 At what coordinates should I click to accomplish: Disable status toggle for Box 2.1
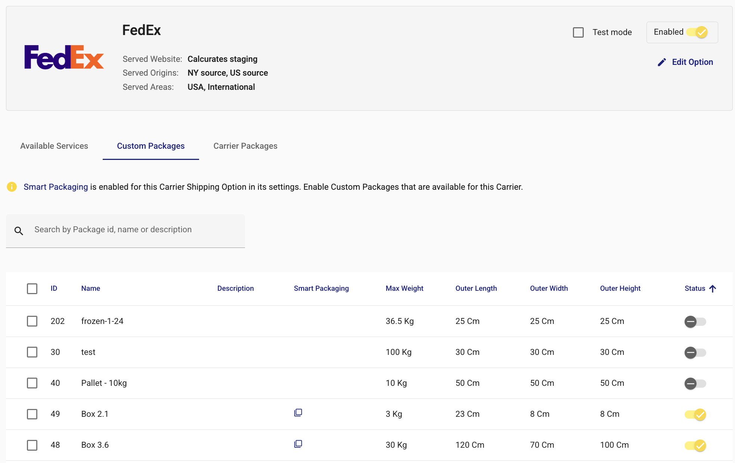(695, 415)
